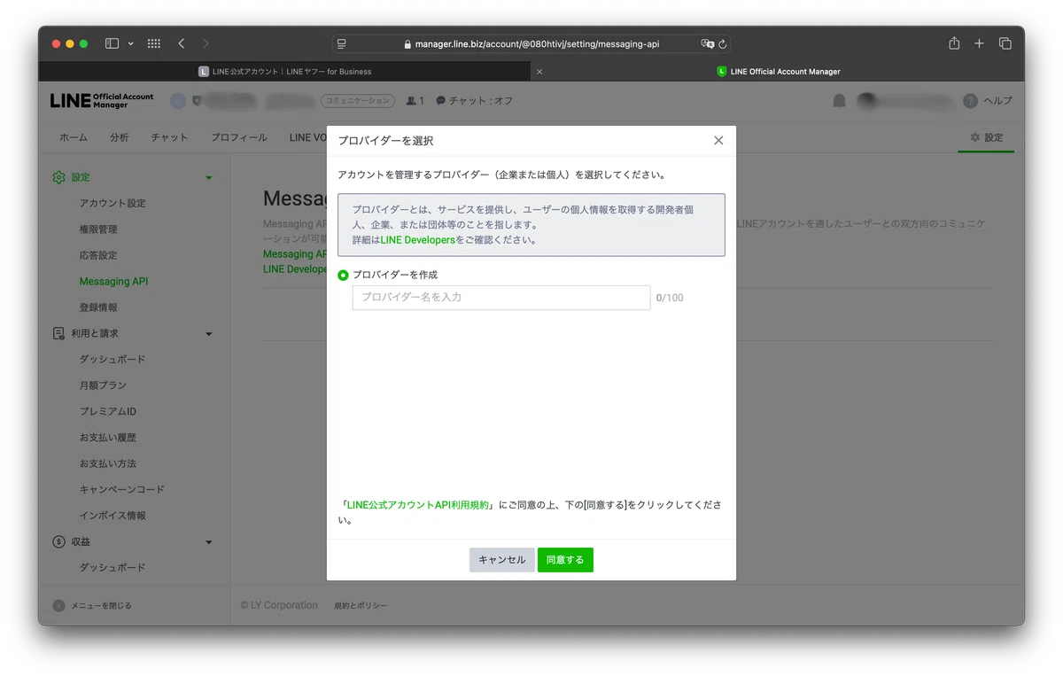1063x676 pixels.
Task: Go back in Safari
Action: click(182, 43)
